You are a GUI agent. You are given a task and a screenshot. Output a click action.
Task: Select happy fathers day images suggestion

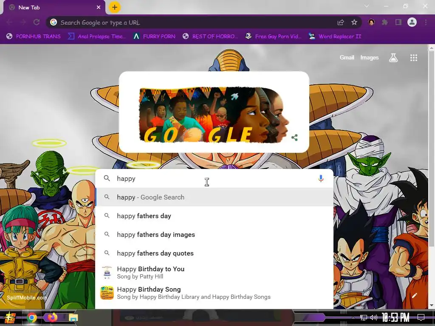(x=214, y=234)
